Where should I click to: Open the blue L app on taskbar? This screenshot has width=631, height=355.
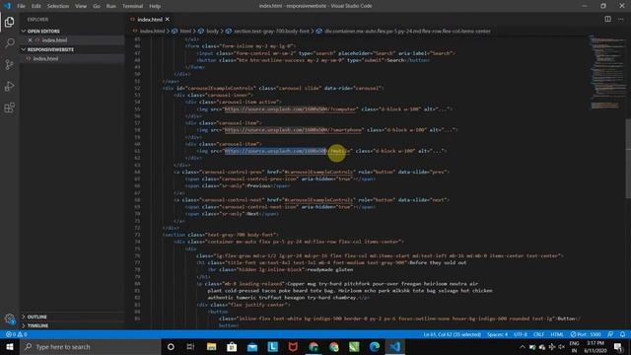272,346
